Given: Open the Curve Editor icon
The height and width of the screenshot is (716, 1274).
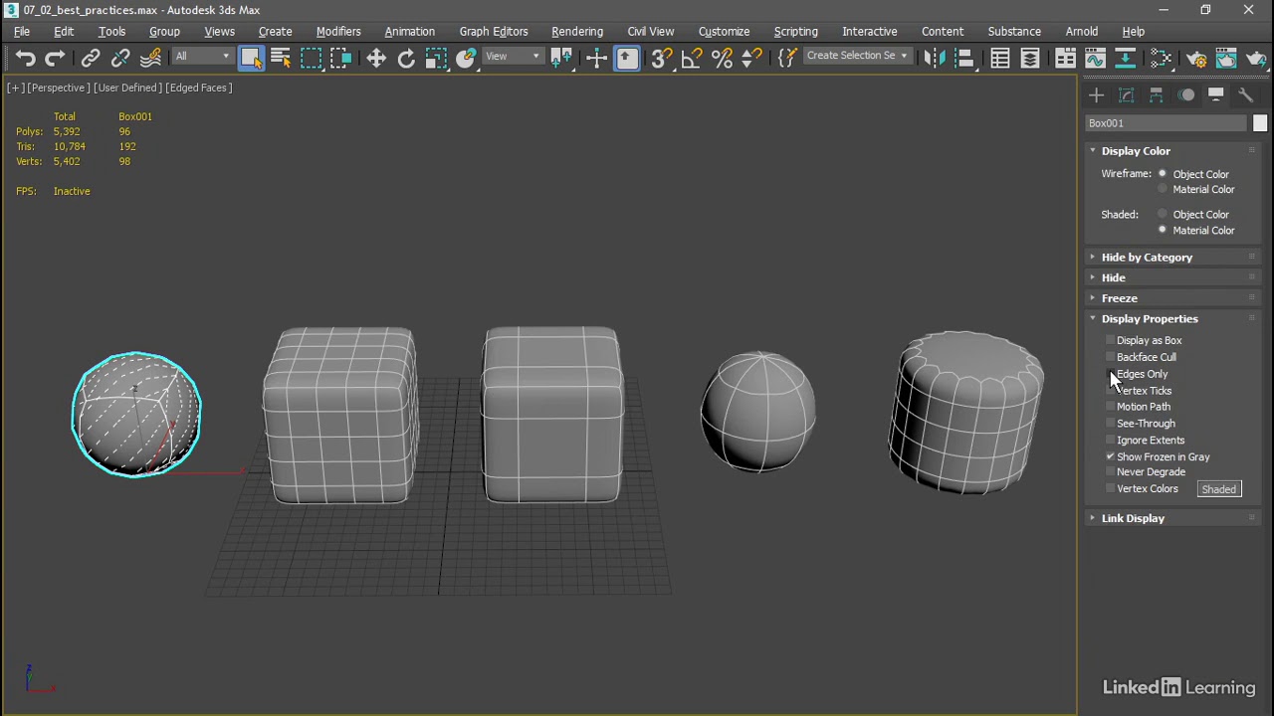Looking at the screenshot, I should 1095,59.
